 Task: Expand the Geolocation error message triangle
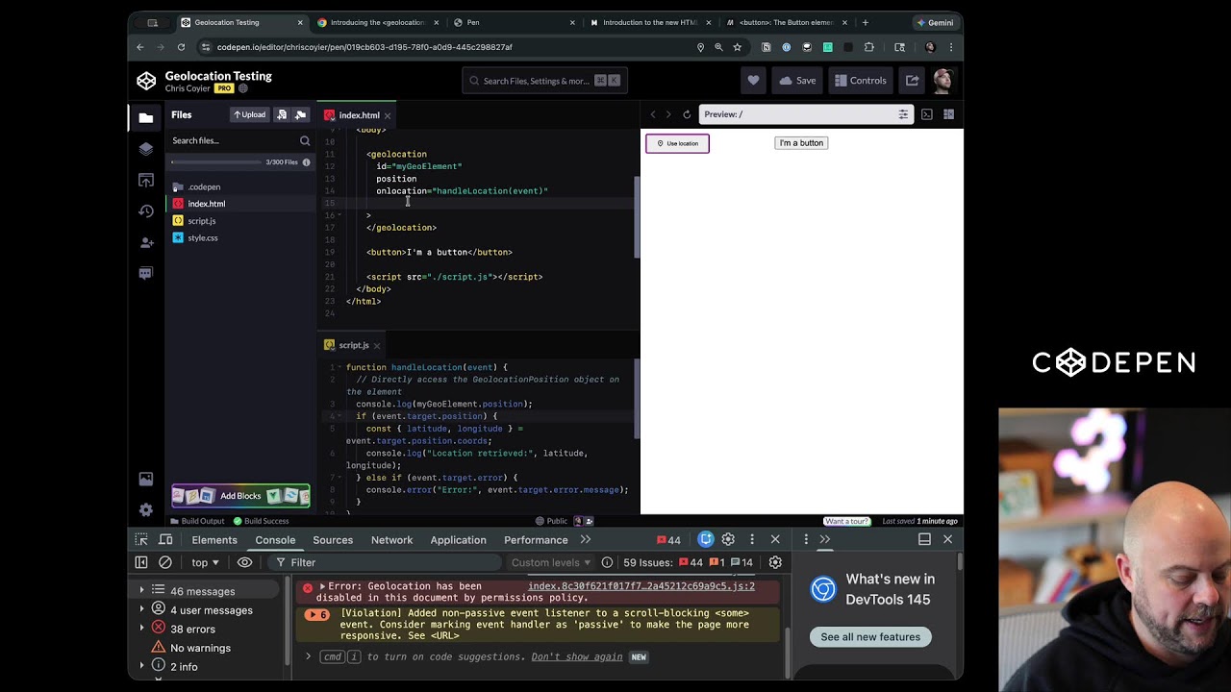(322, 586)
